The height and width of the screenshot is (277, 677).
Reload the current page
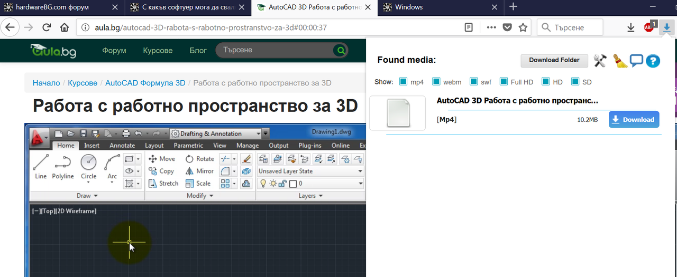pyautogui.click(x=46, y=27)
